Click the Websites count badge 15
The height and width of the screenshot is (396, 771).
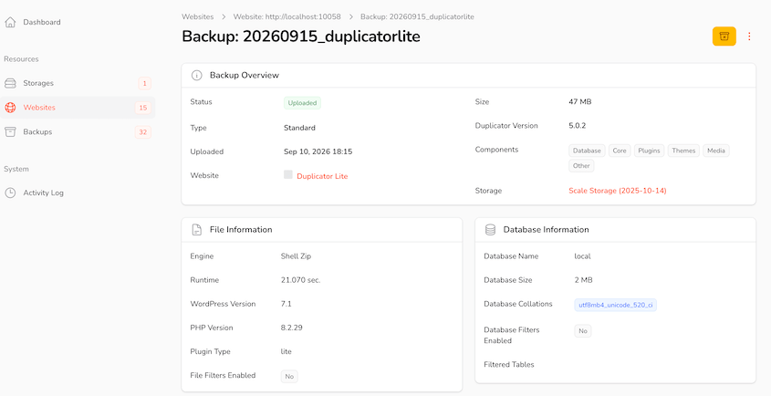point(143,108)
